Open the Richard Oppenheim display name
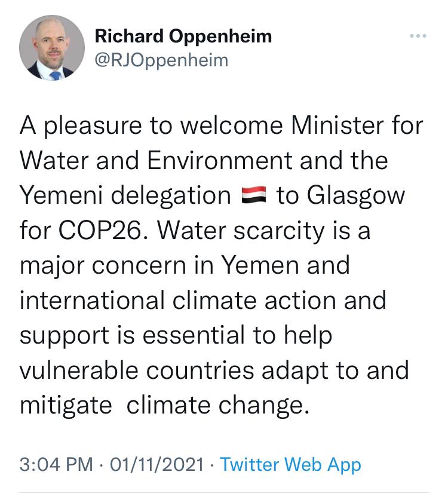Screen dimensions: 448x493 point(183,36)
